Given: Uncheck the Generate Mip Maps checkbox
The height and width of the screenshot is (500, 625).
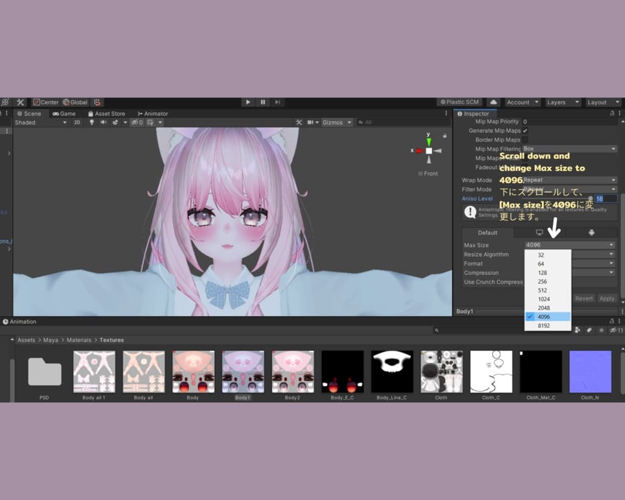Looking at the screenshot, I should click(x=525, y=131).
